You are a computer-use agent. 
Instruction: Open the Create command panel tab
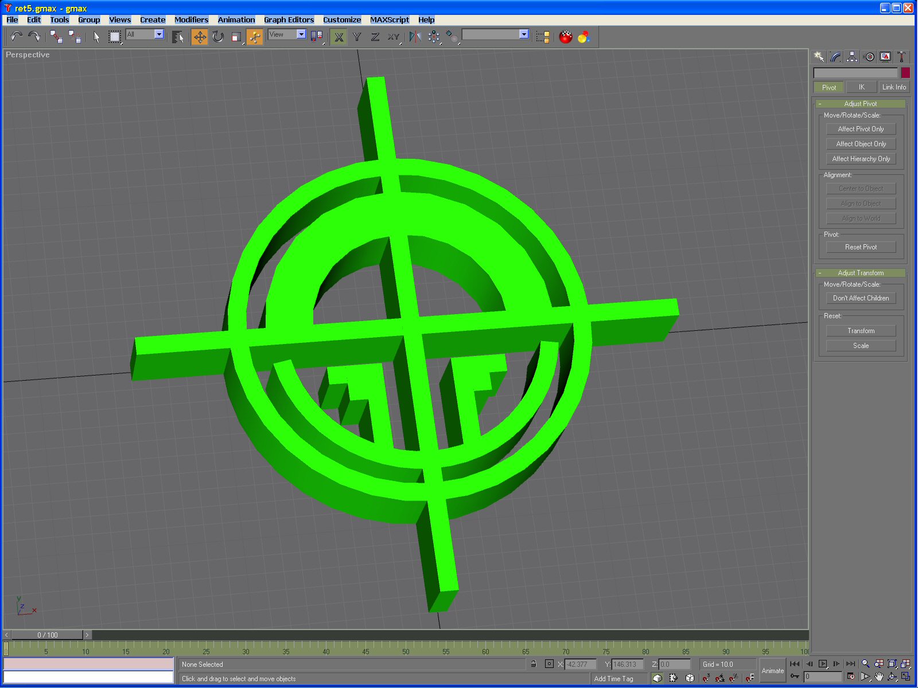[x=819, y=56]
